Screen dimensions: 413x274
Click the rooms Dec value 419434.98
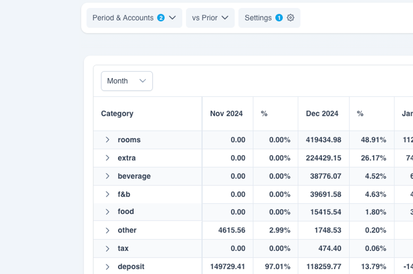[323, 140]
